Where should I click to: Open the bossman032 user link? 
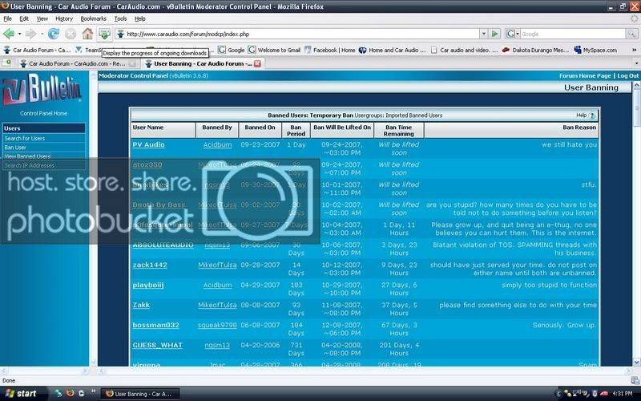[155, 325]
